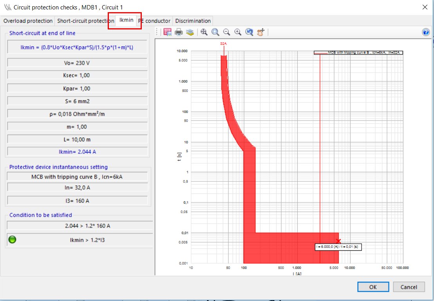Click the green condition status indicator

pos(13,240)
